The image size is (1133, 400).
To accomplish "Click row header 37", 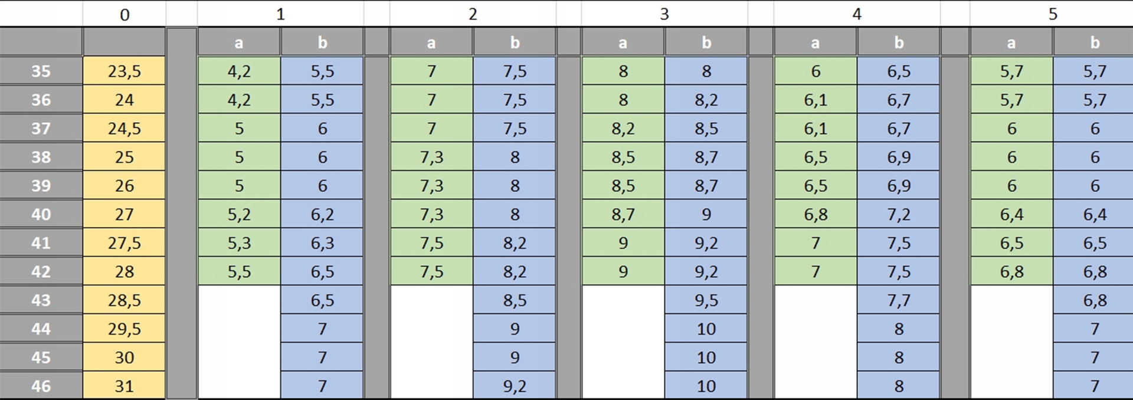I will pos(41,129).
